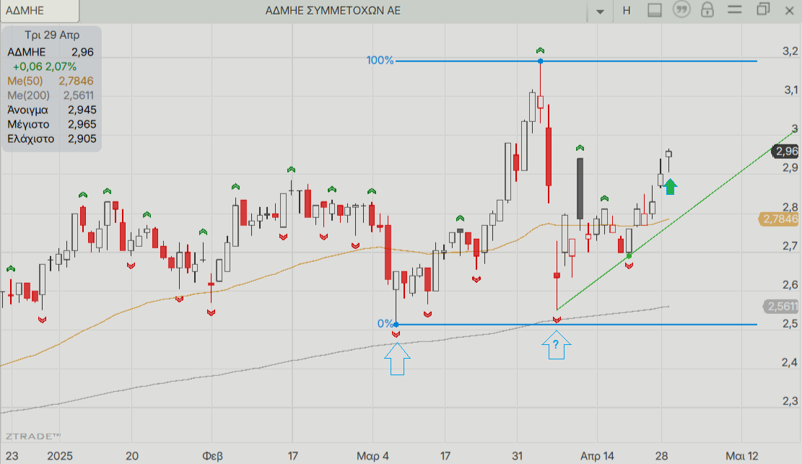Select the Με(200) indicator row
Image resolution: width=802 pixels, height=464 pixels.
51,95
